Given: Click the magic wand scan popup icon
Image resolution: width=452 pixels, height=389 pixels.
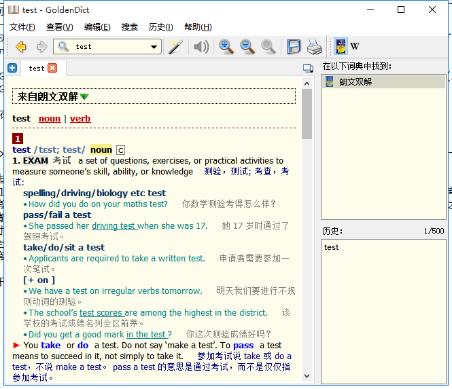Looking at the screenshot, I should [175, 47].
